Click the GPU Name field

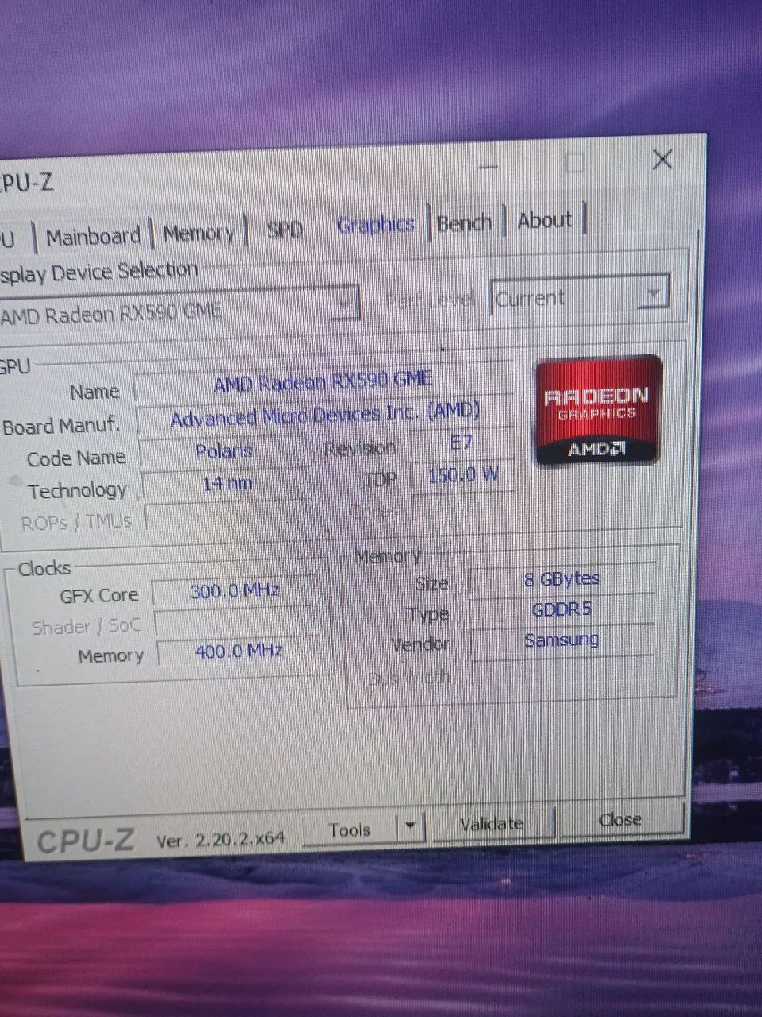coord(323,382)
